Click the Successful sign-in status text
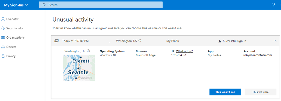 coord(235,41)
